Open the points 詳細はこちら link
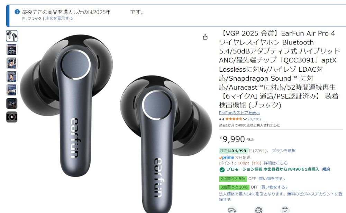The width and height of the screenshot is (346, 213). point(276,163)
